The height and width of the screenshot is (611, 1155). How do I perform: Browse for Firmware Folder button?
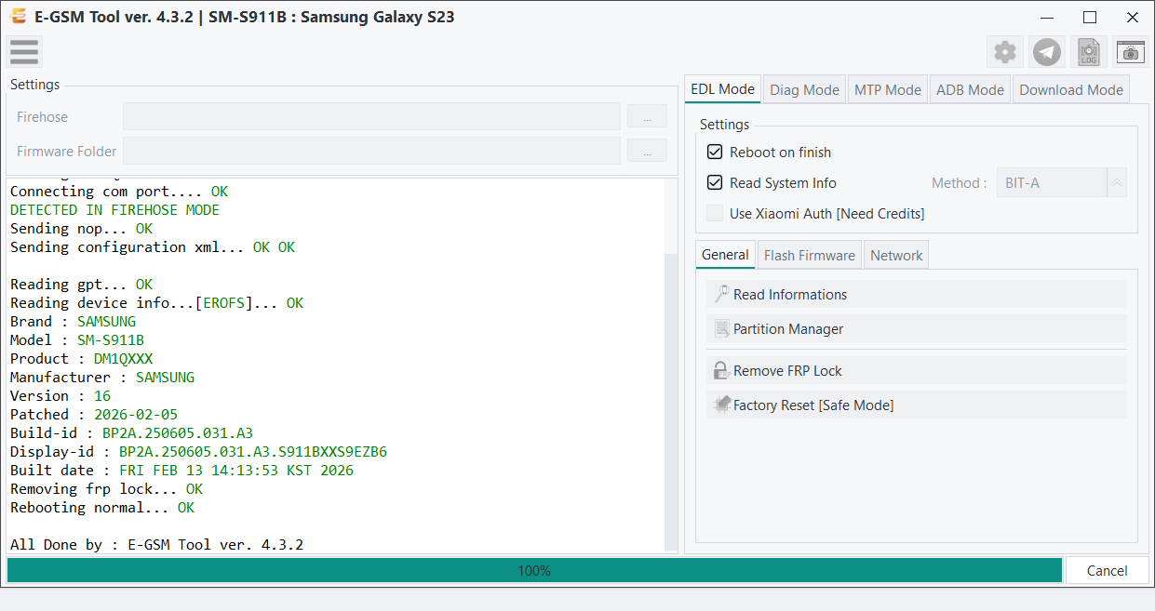coord(647,151)
